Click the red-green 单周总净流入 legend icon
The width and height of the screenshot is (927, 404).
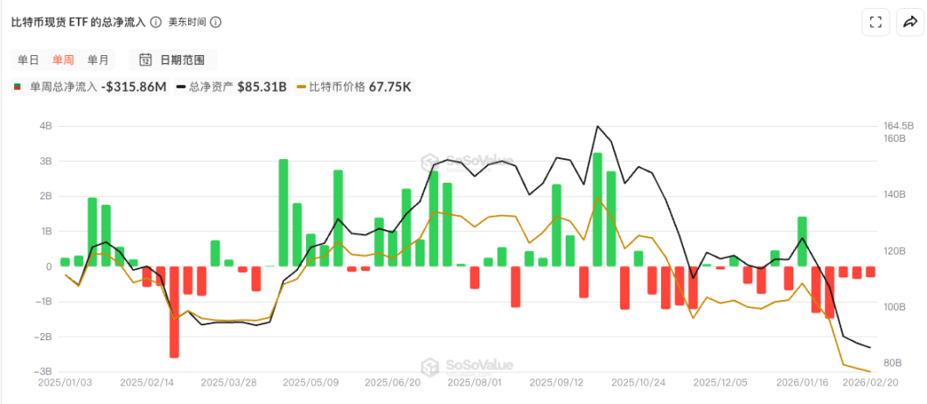tap(17, 87)
